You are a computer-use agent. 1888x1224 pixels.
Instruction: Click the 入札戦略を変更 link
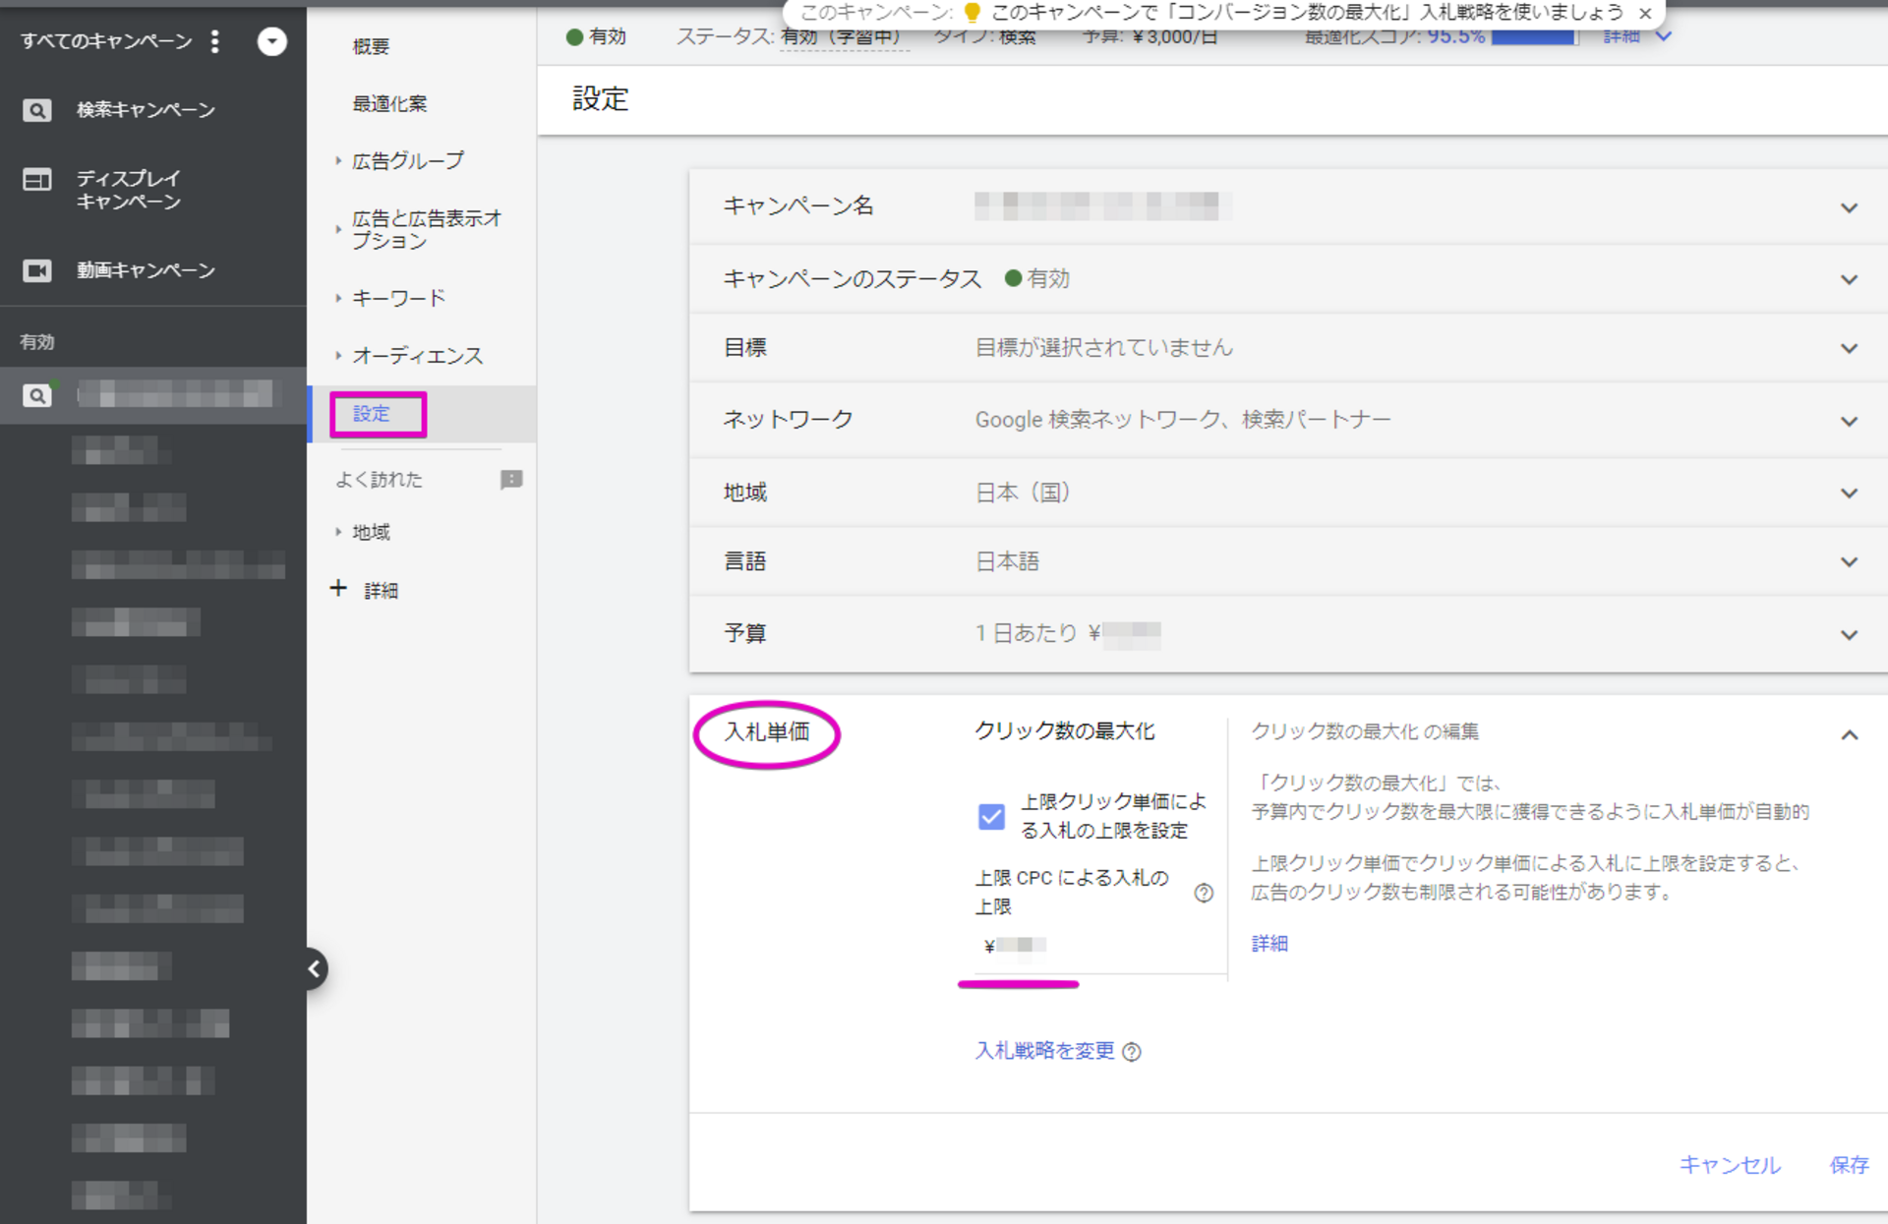[x=1044, y=1051]
